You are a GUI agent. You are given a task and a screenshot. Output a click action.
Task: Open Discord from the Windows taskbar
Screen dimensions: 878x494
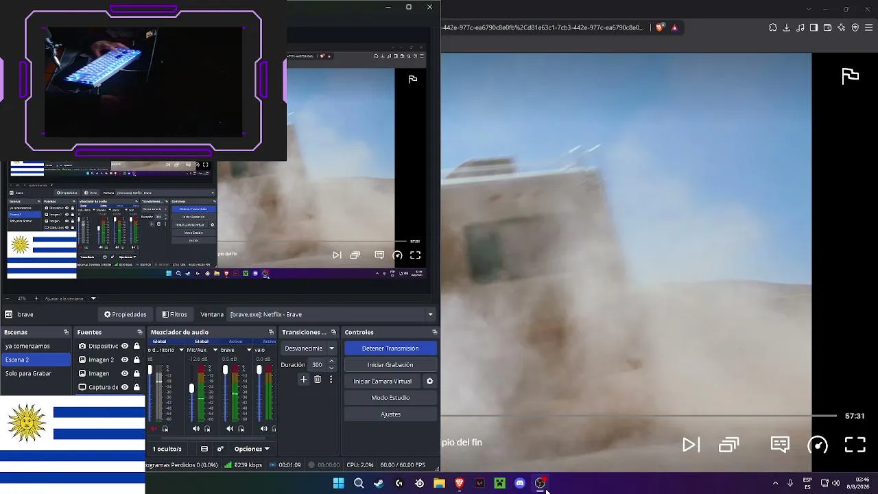pos(520,483)
